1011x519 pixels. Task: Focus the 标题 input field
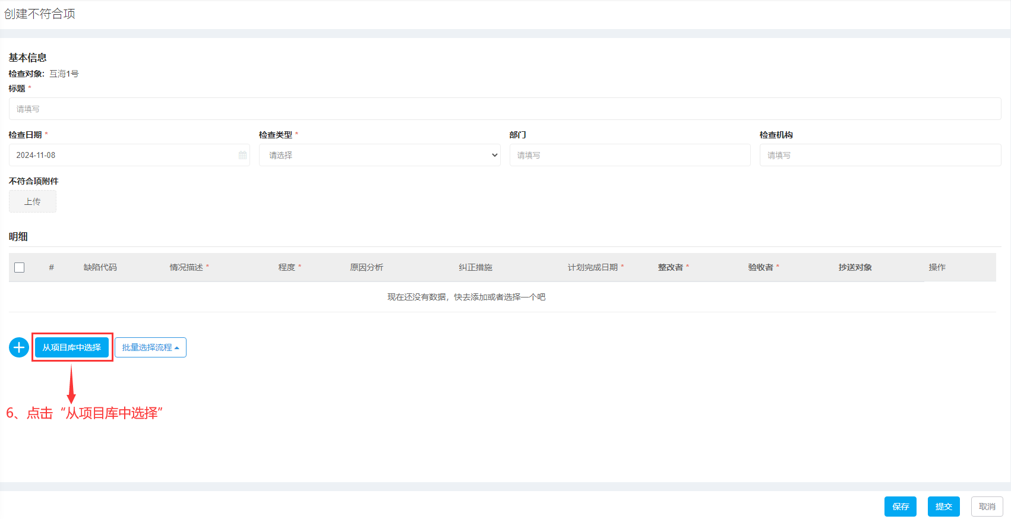pos(505,109)
